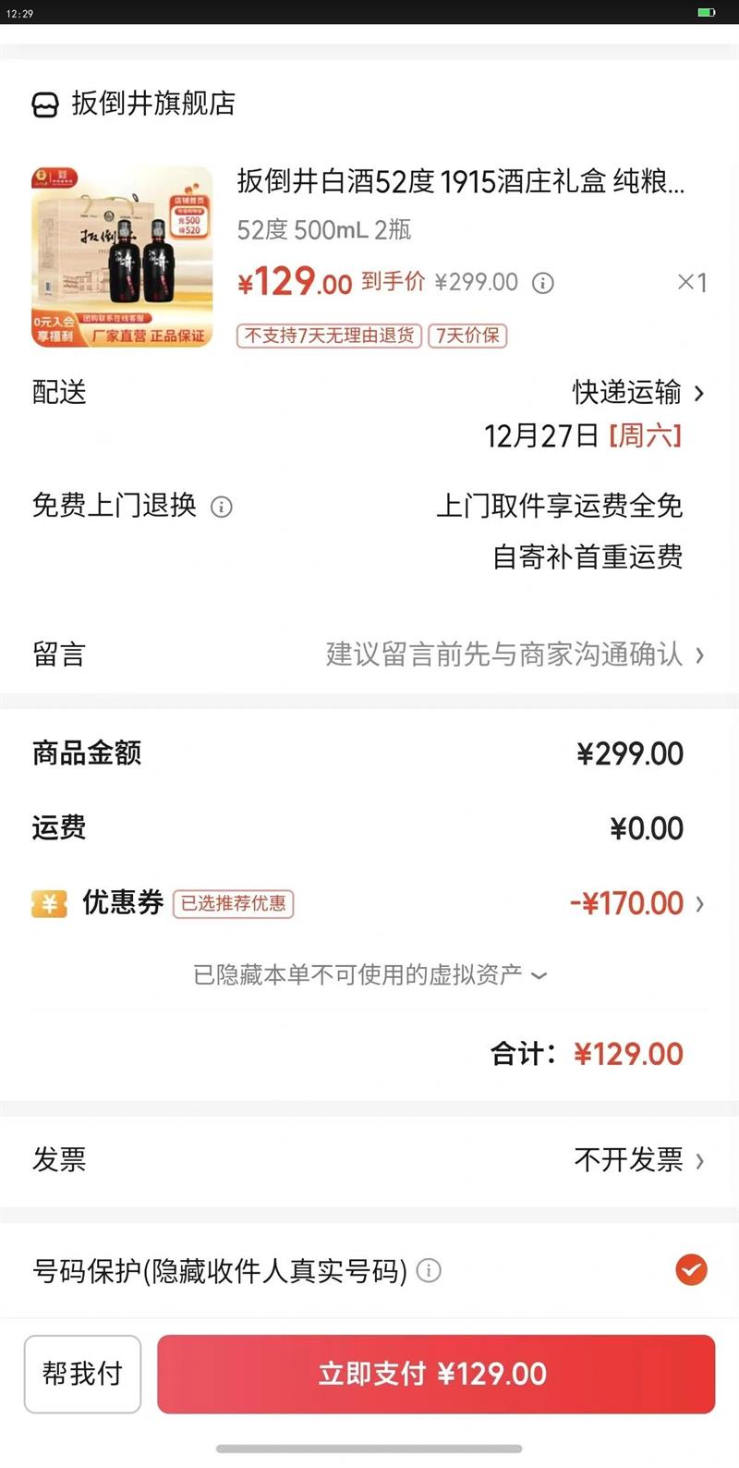Click the yellow coupon icon beside 优惠券
Screen dimensions: 739x1468
(x=49, y=903)
